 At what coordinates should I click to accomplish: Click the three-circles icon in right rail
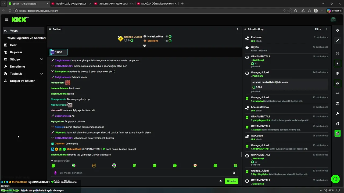coord(338,123)
